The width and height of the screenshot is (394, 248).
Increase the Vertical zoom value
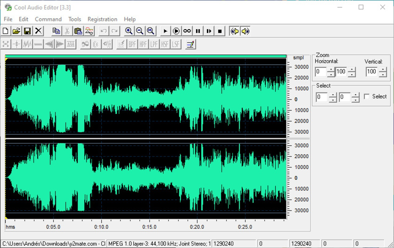(383, 69)
